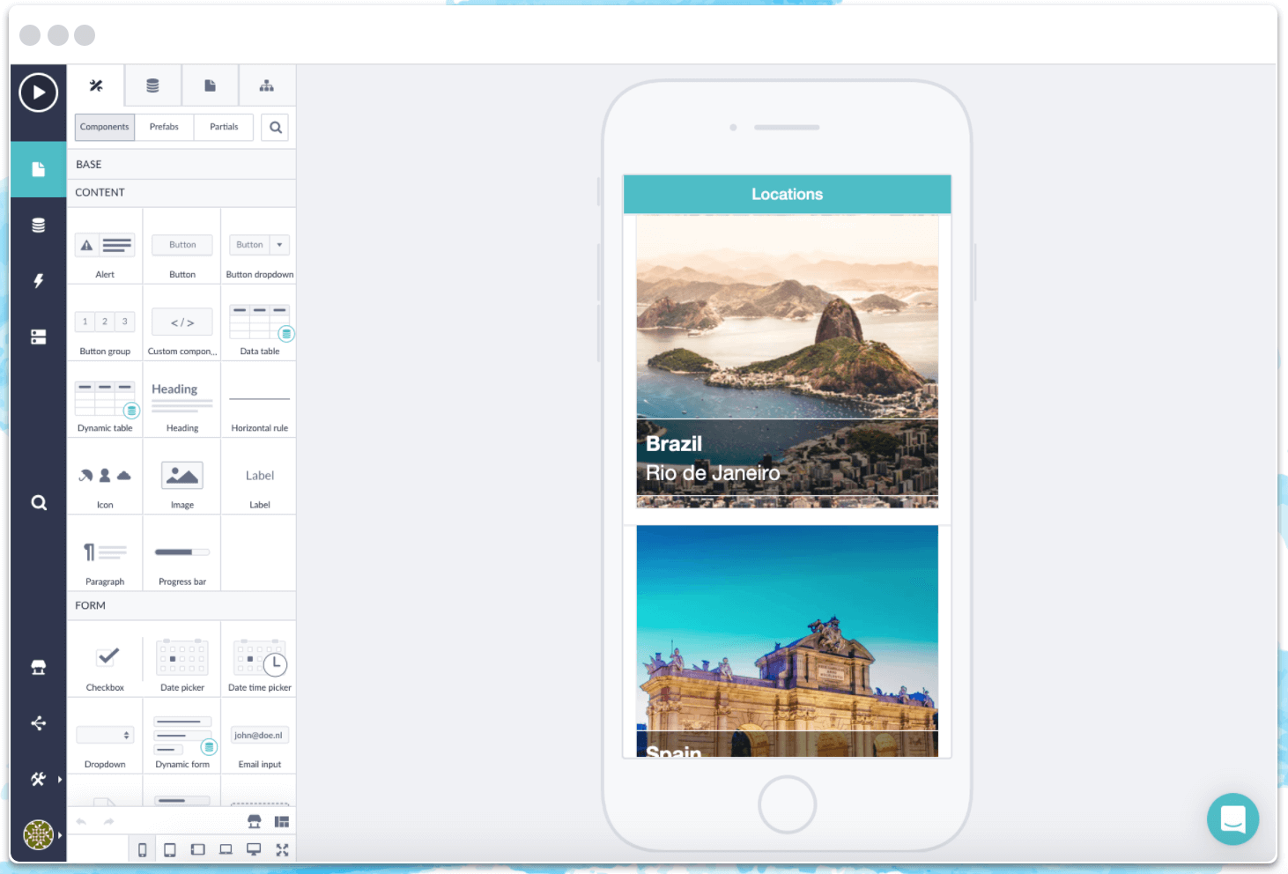Switch preview to desktop monitor view
This screenshot has height=874, width=1288.
[x=254, y=850]
